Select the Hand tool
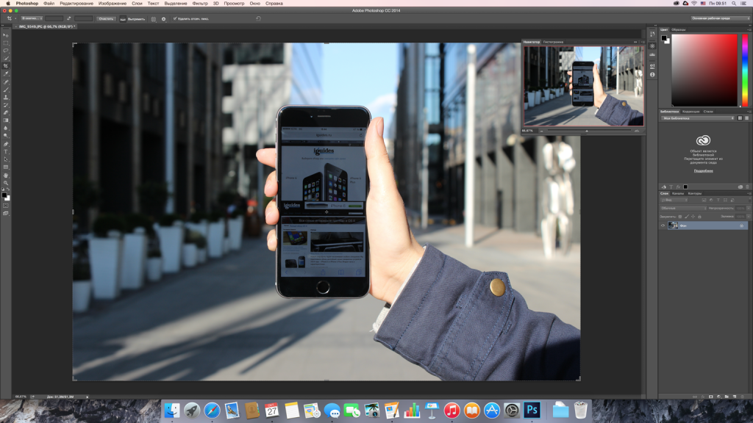 (6, 176)
